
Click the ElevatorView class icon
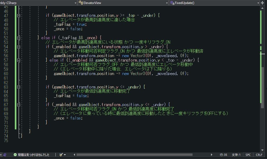(x=81, y=3)
